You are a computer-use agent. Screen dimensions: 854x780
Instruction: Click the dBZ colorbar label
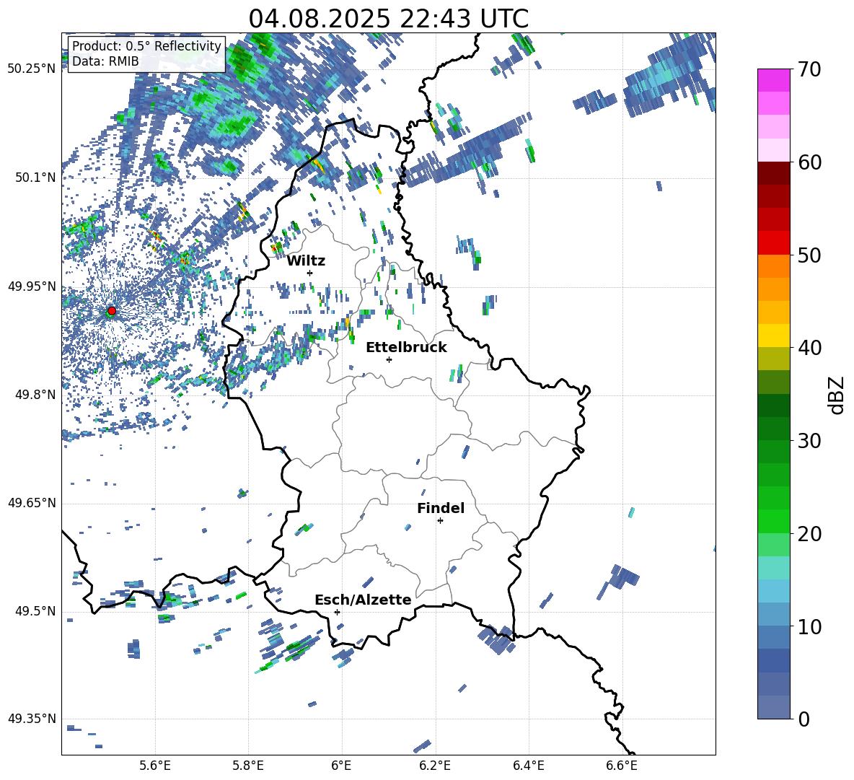coord(837,395)
